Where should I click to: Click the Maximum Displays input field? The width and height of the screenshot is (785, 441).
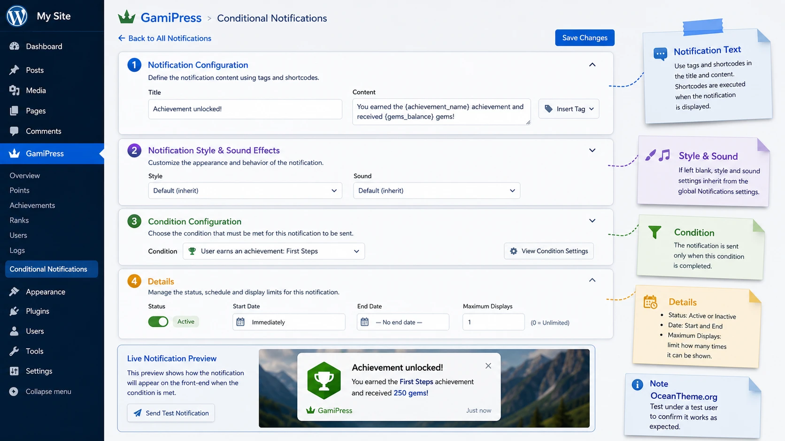point(493,322)
